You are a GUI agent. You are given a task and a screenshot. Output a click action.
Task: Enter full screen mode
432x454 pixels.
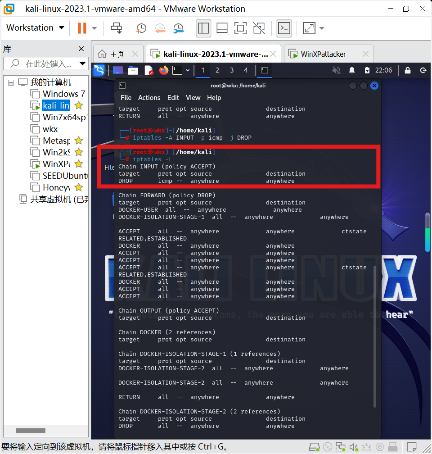click(x=240, y=28)
